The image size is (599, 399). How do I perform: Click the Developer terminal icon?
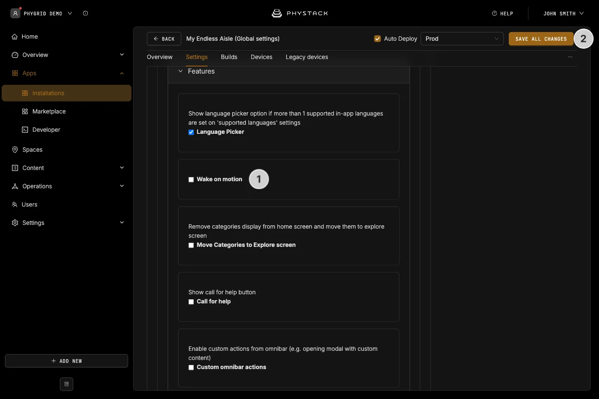pyautogui.click(x=25, y=130)
